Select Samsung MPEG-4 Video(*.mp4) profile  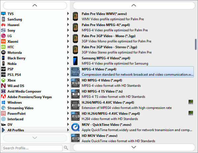[x=132, y=61]
